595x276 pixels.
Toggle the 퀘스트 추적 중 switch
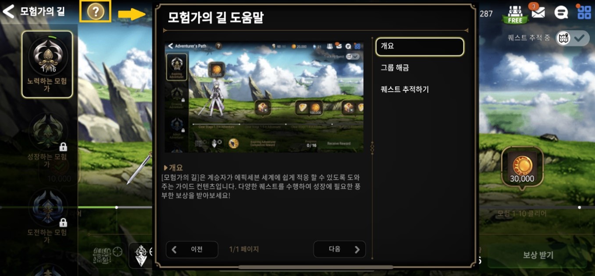[573, 38]
